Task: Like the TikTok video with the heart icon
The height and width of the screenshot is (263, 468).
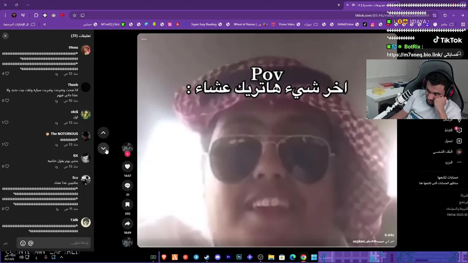Action: [x=127, y=167]
